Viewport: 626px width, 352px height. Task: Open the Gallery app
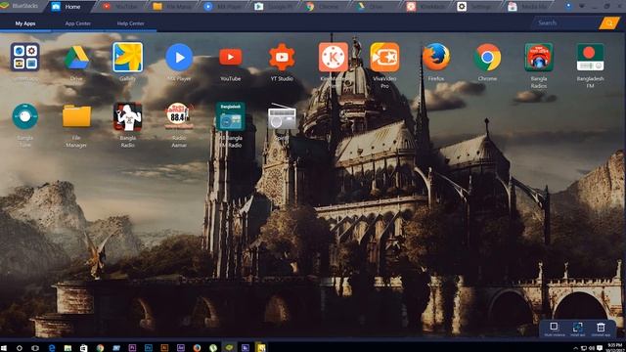tap(128, 57)
